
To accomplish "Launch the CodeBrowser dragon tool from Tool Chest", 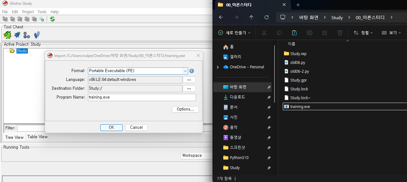I will pyautogui.click(x=7, y=35).
